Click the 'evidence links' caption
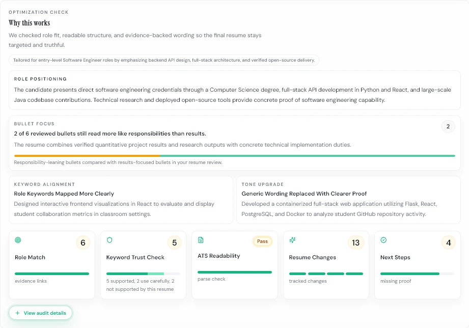This screenshot has width=469, height=328. [31, 281]
